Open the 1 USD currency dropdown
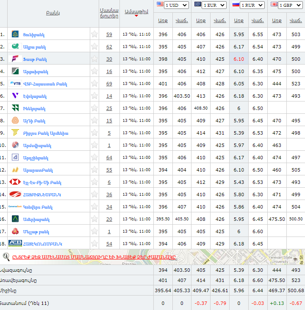Viewport: 305px width, 310px height. tap(176, 5)
